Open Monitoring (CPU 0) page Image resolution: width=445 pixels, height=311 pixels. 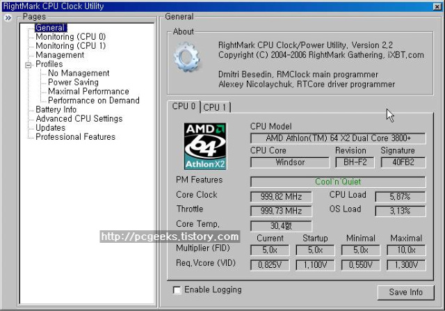coord(71,37)
